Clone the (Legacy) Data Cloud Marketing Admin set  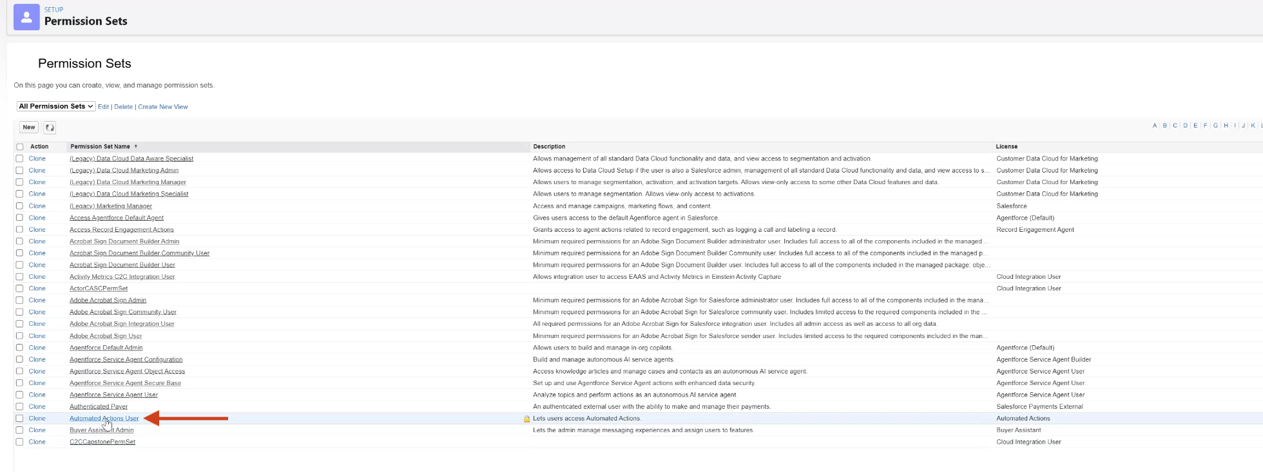[37, 171]
